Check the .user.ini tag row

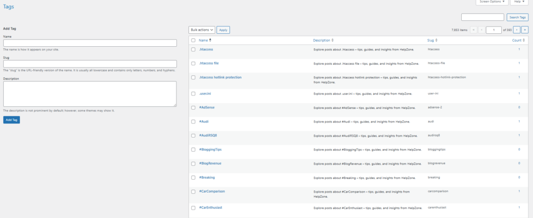[x=193, y=93]
